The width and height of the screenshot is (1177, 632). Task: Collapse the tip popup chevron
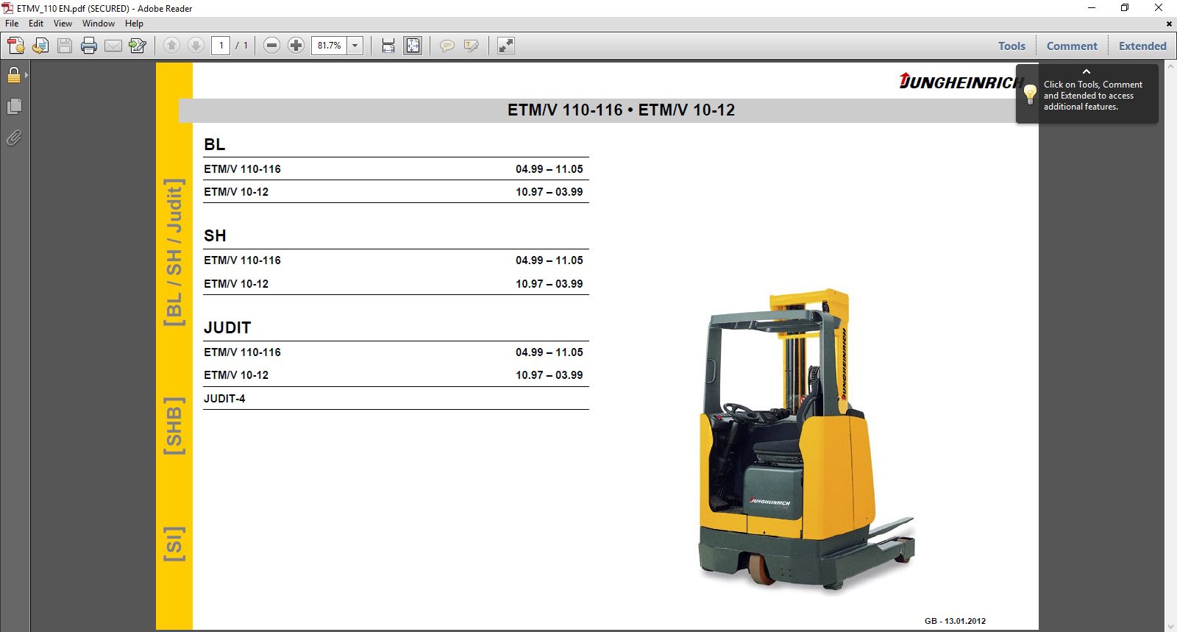pos(1087,71)
